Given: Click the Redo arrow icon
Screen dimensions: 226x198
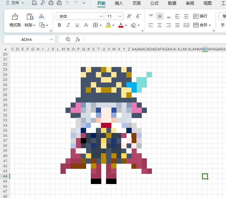Looking at the screenshot, I should tap(76, 3).
